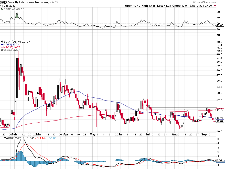
Task: Click the StockCharts.com copyright watermark
Action: tap(204, 2)
